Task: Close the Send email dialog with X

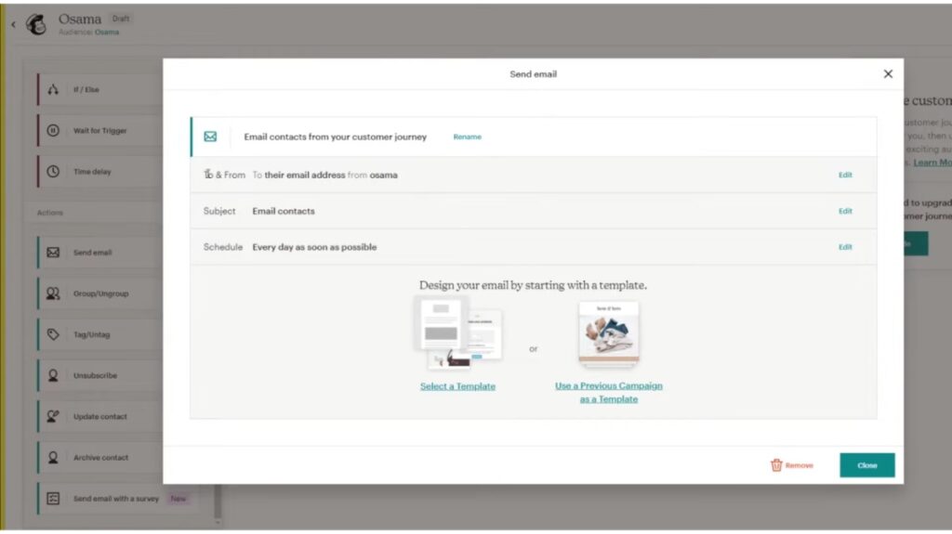Action: click(x=888, y=74)
